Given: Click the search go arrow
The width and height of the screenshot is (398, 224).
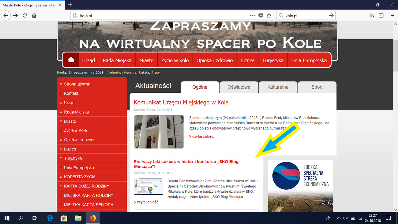Looking at the screenshot, I should (x=331, y=15).
